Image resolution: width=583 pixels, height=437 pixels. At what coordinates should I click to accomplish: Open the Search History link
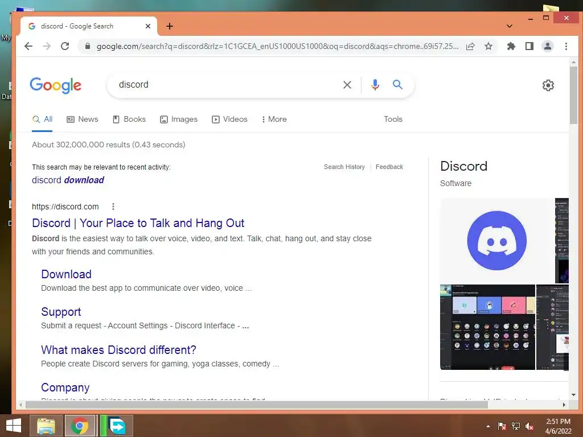344,167
